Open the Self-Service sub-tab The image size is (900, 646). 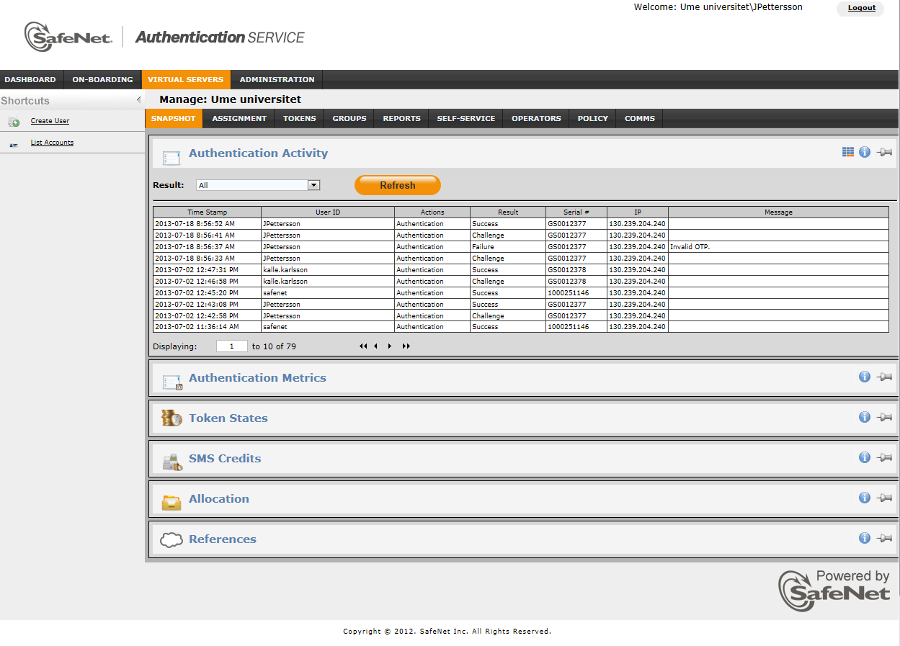pos(466,118)
